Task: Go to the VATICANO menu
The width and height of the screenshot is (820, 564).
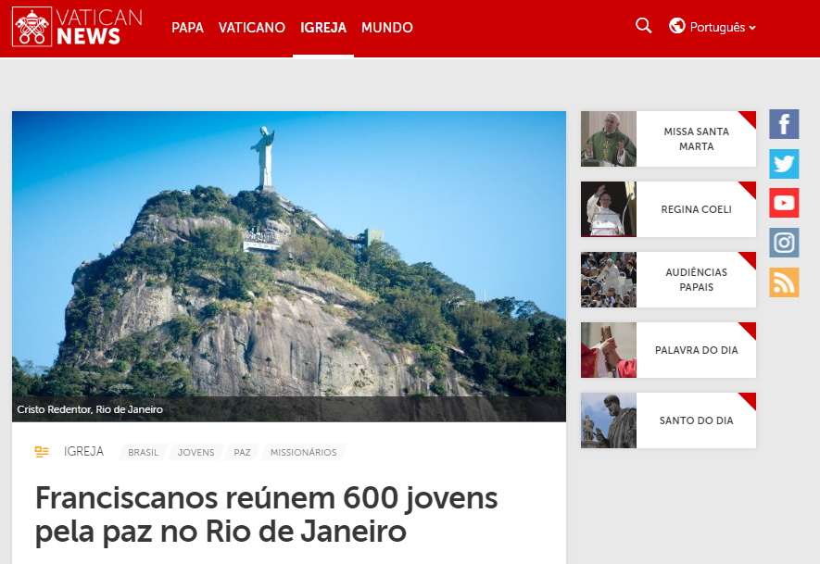Action: click(x=251, y=28)
